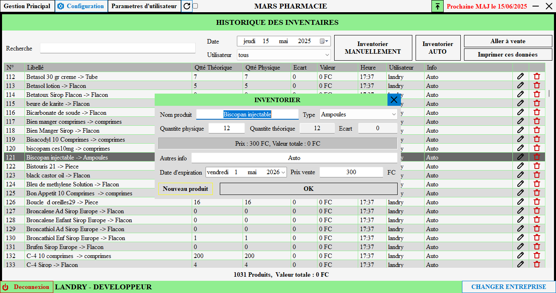Click the table's vertical scrollbar
Viewport: 556px width, 293px height.
(549, 93)
